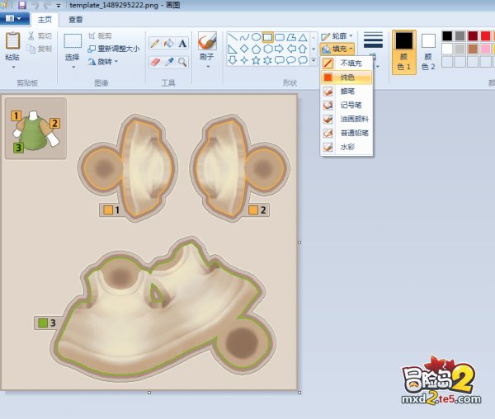This screenshot has height=419, width=495.
Task: Choose the pentagon shape
Action: pos(256,49)
